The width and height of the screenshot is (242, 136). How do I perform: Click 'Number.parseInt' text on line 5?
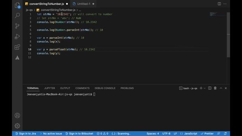(x=67, y=30)
